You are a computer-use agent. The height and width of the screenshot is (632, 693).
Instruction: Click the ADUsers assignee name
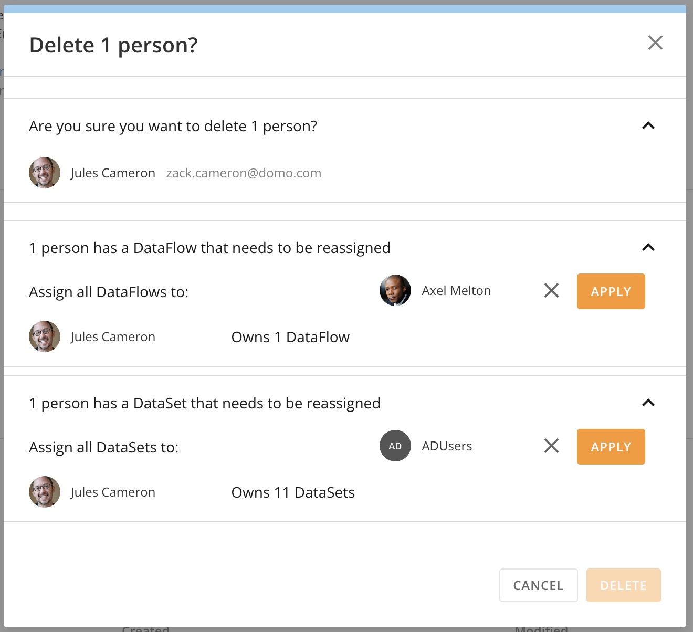pos(447,446)
